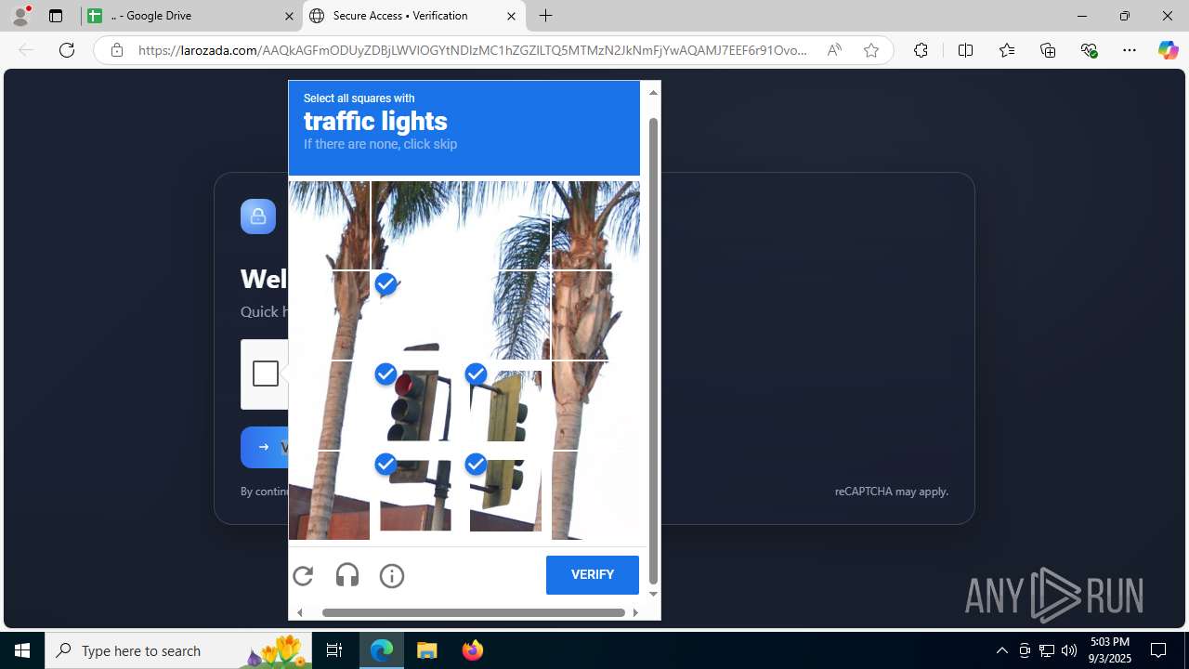The height and width of the screenshot is (669, 1189).
Task: Add this page to favorites star
Action: 871,50
